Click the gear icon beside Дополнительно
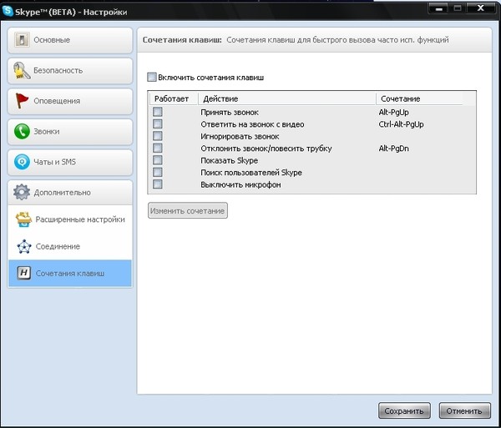Screen dimensions: 501x428 (22, 192)
